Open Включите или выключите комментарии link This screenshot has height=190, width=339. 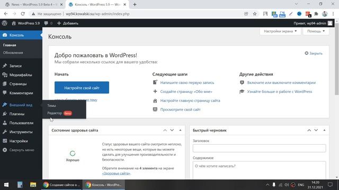(x=281, y=82)
